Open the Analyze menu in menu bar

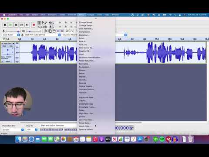pos(91,15)
